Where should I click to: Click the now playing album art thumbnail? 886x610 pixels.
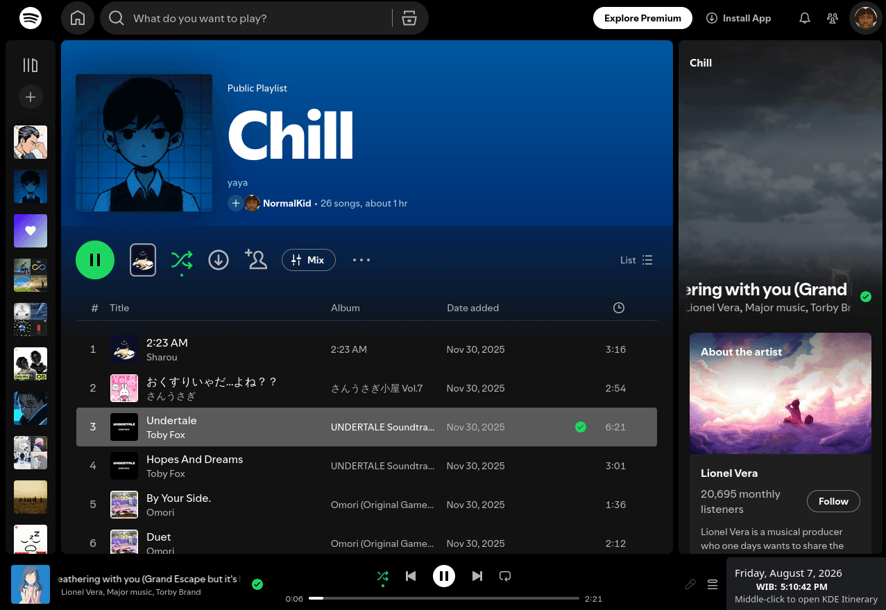31,584
